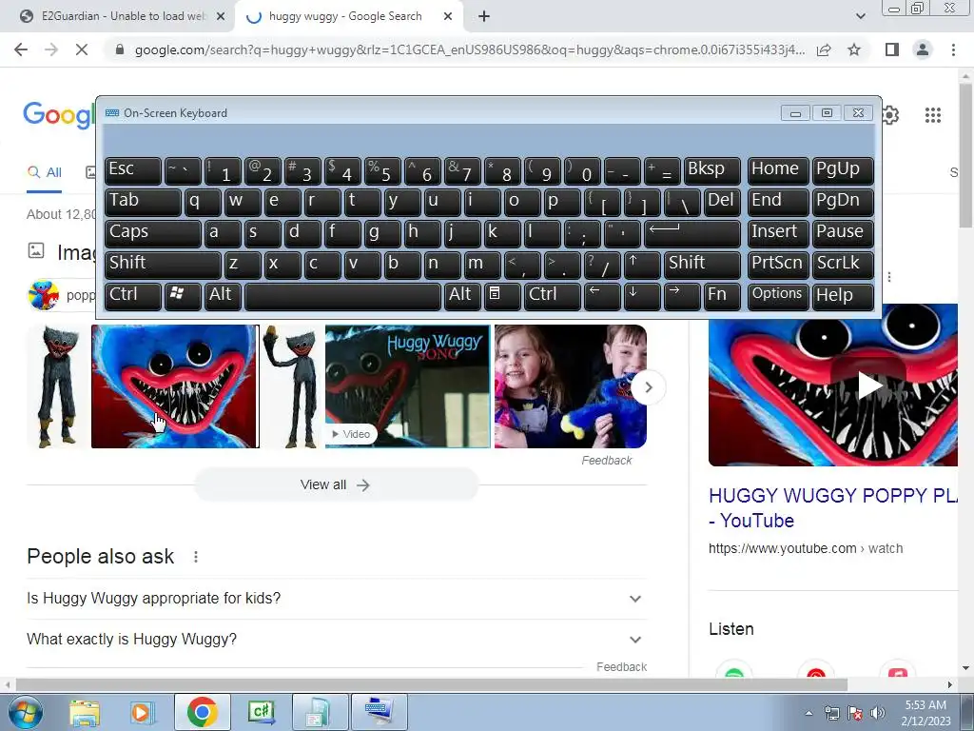
Task: Open the blue Huggy Wuggy teeth image
Action: click(x=174, y=386)
